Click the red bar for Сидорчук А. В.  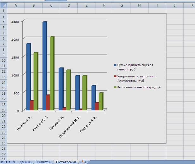97,106
